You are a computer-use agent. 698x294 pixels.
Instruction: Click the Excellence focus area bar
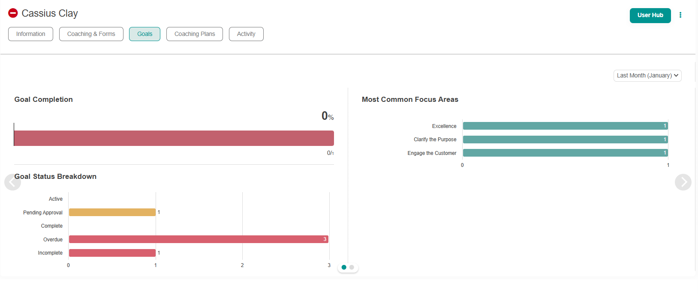click(x=565, y=126)
